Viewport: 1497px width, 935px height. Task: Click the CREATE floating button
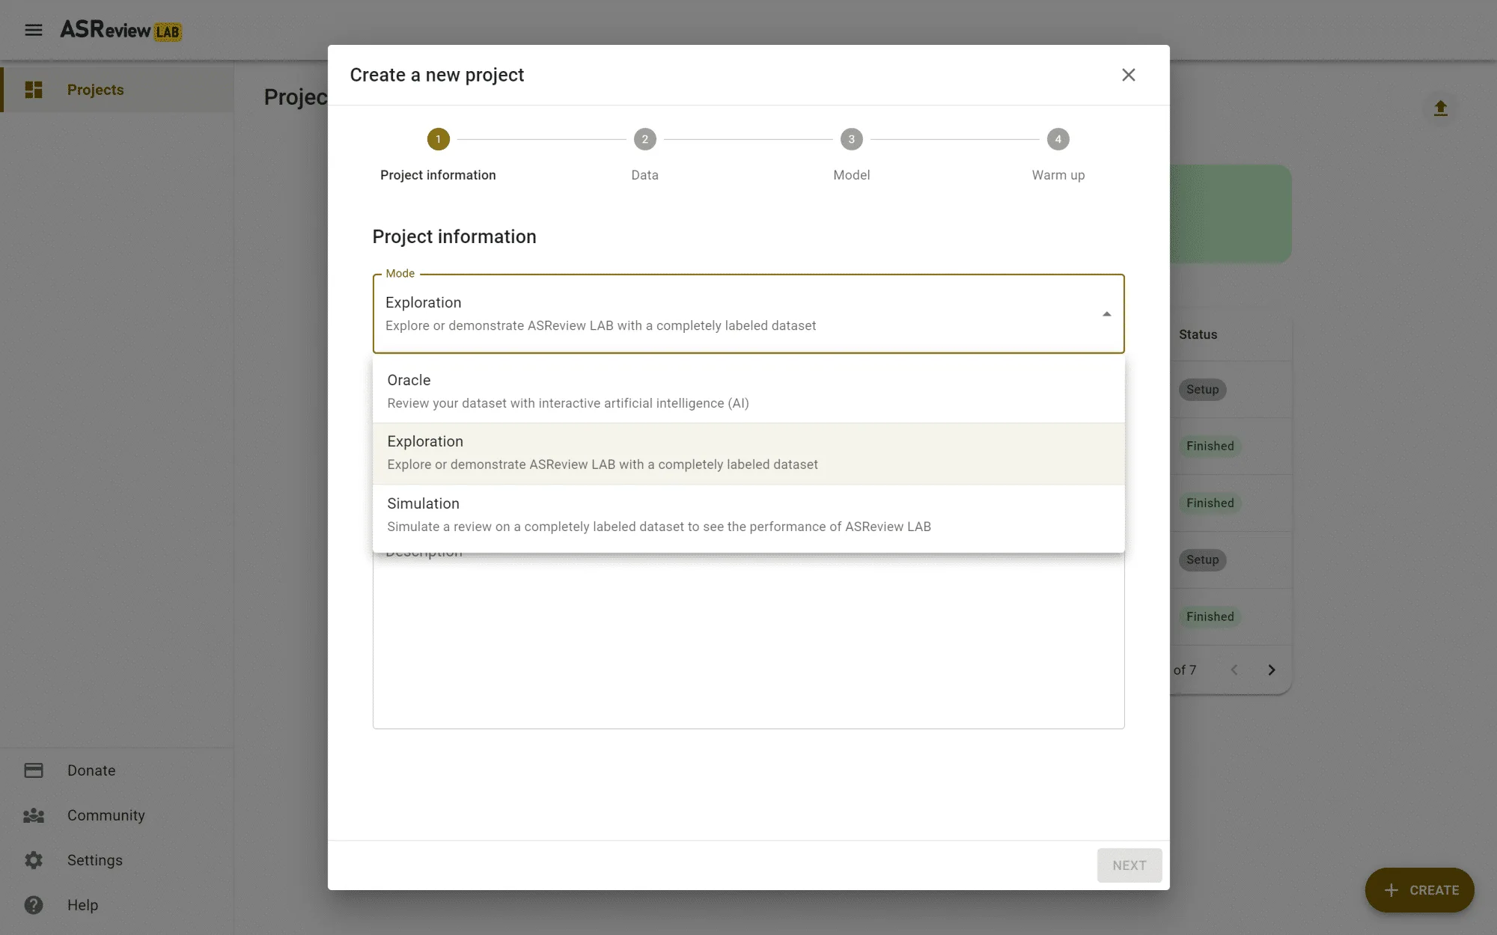[x=1420, y=890]
